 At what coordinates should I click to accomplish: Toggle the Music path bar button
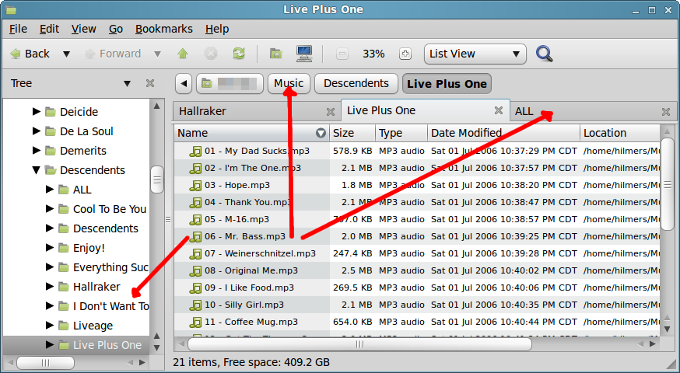point(289,83)
